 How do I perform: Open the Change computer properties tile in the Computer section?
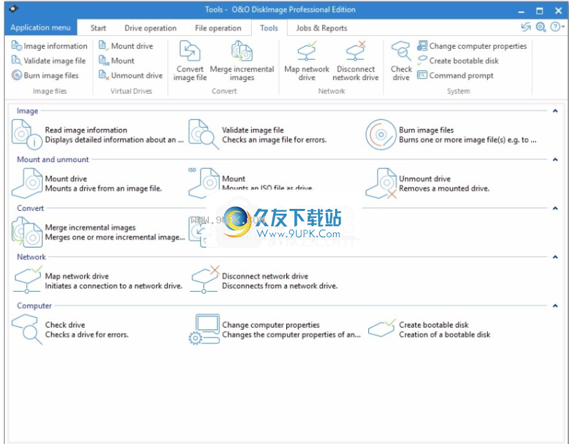coord(275,330)
